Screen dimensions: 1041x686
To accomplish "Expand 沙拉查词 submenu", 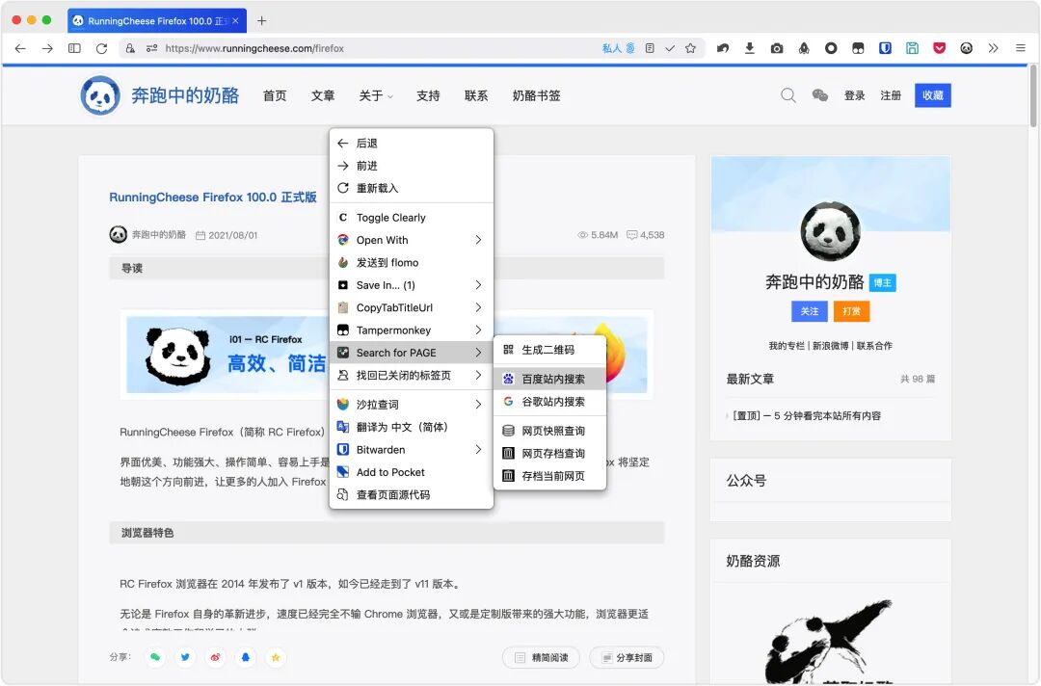I will point(411,405).
